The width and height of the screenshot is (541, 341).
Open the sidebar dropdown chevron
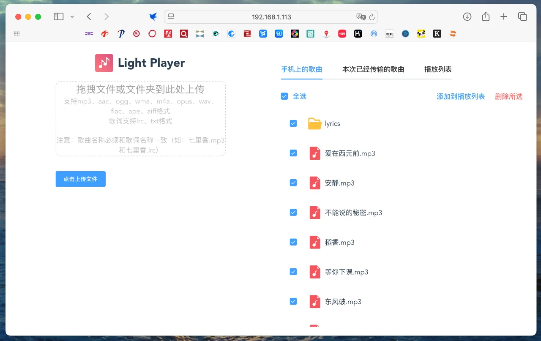click(72, 16)
